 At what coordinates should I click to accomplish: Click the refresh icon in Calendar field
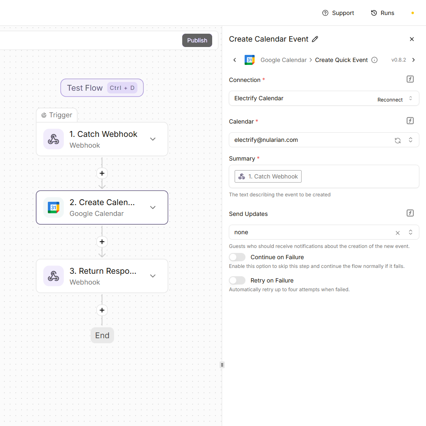(398, 140)
